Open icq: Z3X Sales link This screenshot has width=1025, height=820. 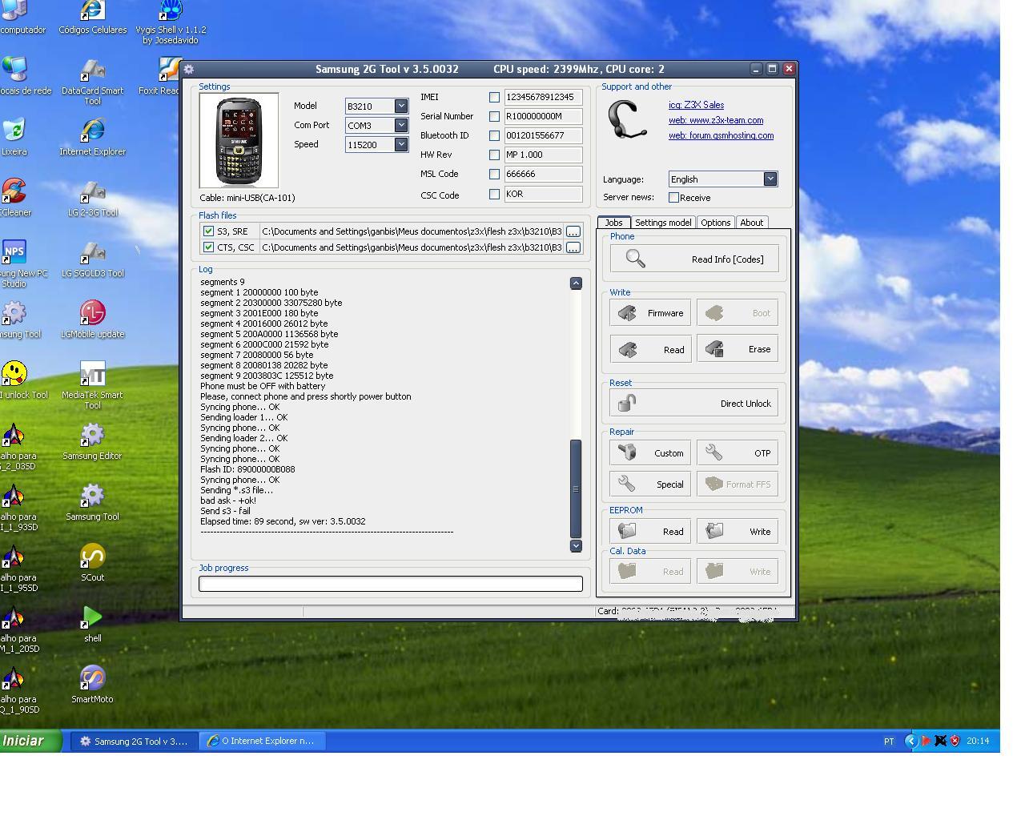pyautogui.click(x=696, y=105)
